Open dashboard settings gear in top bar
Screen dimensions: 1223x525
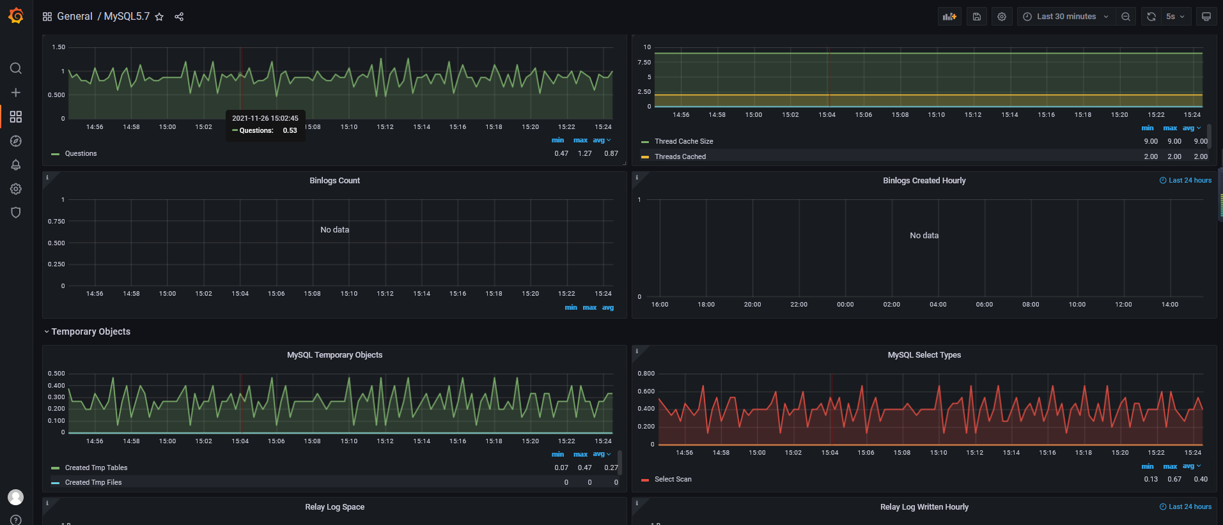point(1002,17)
